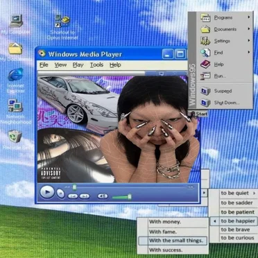Select the Recycle Bin icon

coord(15,136)
